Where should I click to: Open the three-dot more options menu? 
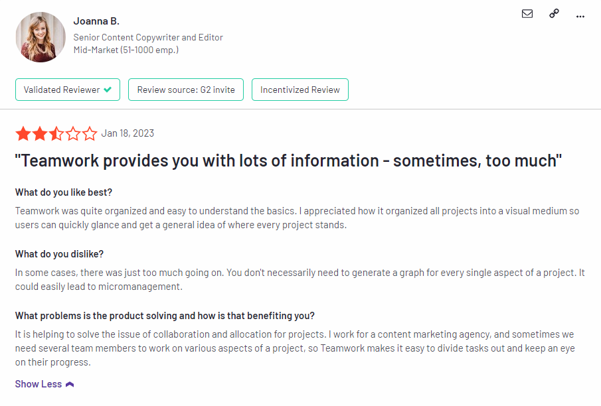580,15
